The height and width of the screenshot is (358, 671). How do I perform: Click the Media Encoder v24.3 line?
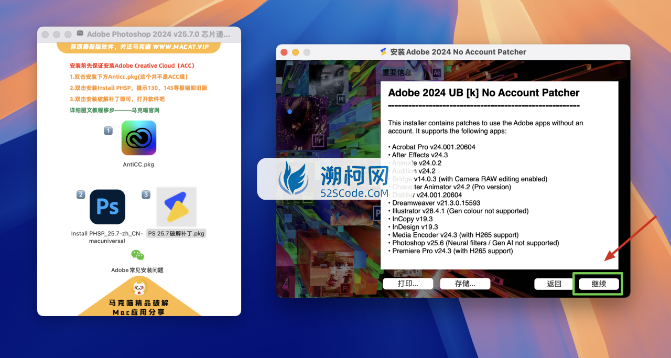click(453, 235)
